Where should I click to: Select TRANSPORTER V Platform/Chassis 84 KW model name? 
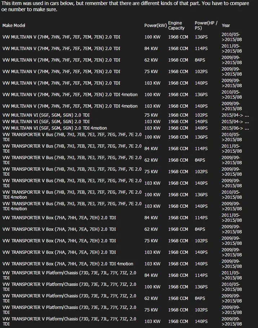coord(69,275)
